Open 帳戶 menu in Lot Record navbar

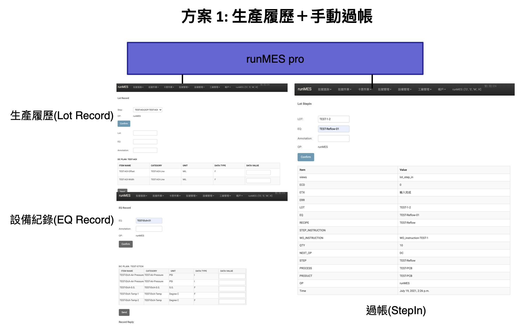click(x=228, y=87)
